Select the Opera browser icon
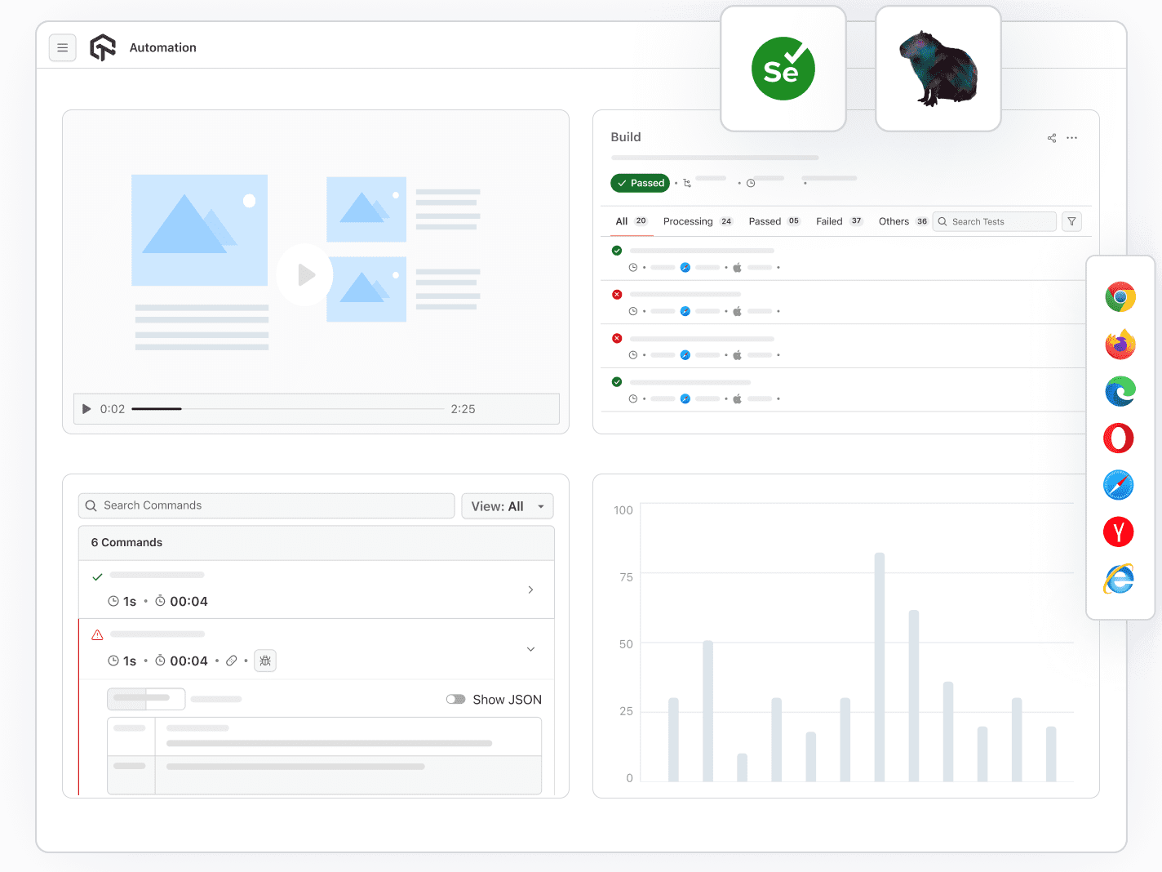The image size is (1162, 872). [x=1119, y=438]
